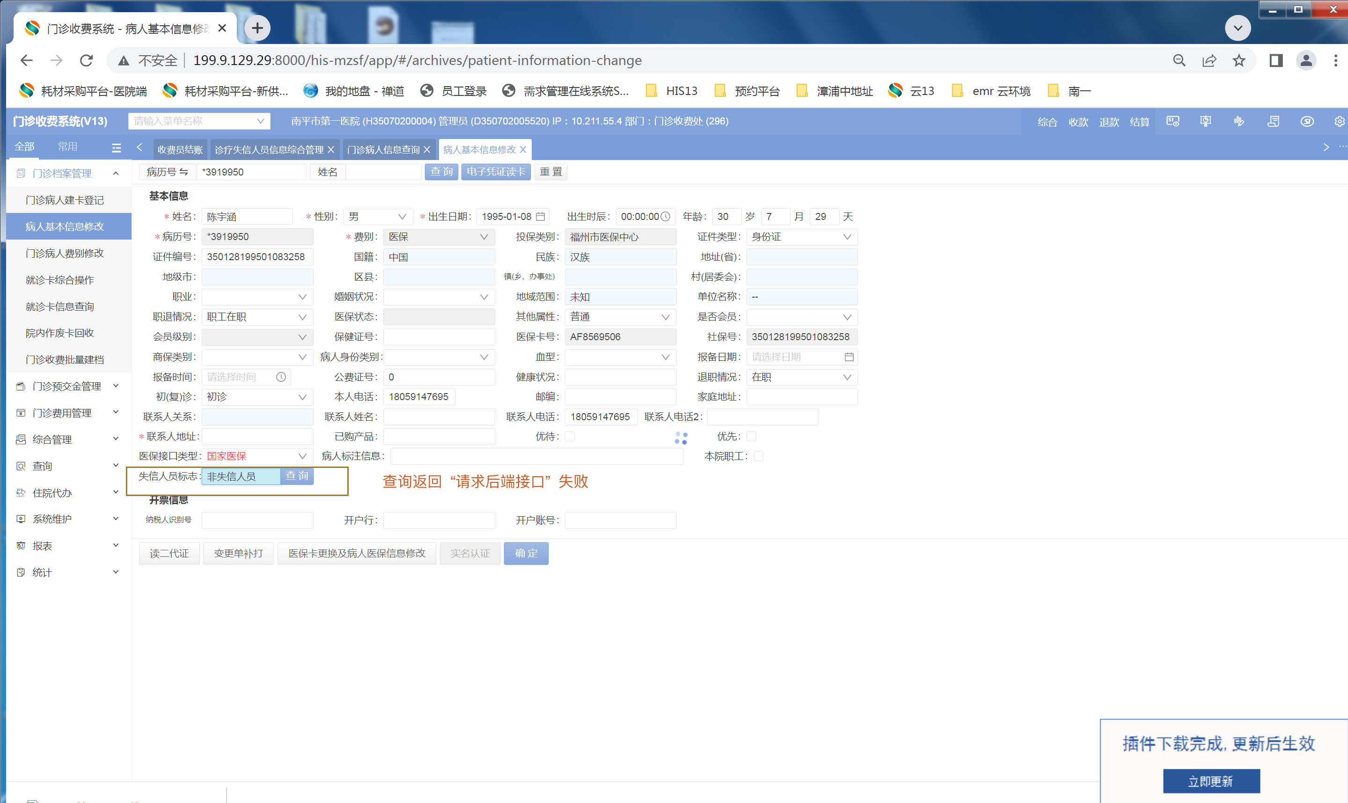Click the calendar icon in 出生日期 field
The width and height of the screenshot is (1348, 803).
540,217
